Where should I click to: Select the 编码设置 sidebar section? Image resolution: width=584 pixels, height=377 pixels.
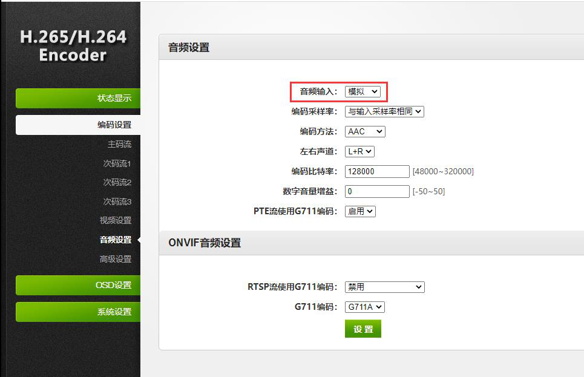pyautogui.click(x=79, y=125)
